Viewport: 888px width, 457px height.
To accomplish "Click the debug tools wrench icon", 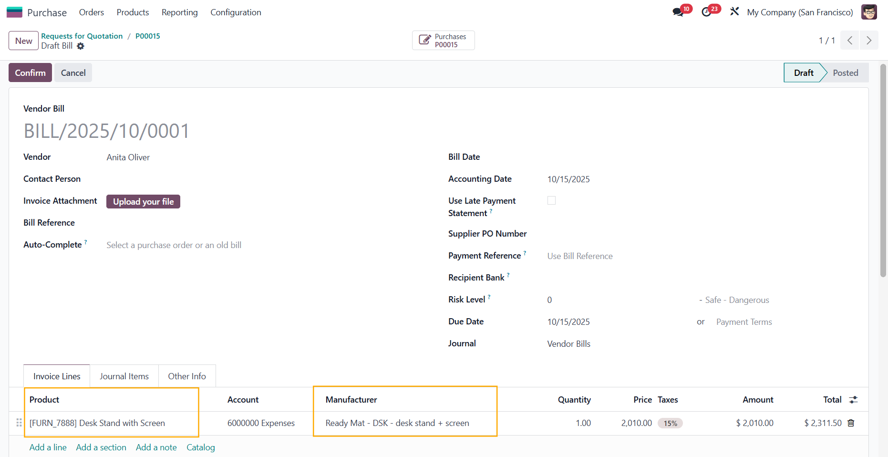I will point(734,11).
